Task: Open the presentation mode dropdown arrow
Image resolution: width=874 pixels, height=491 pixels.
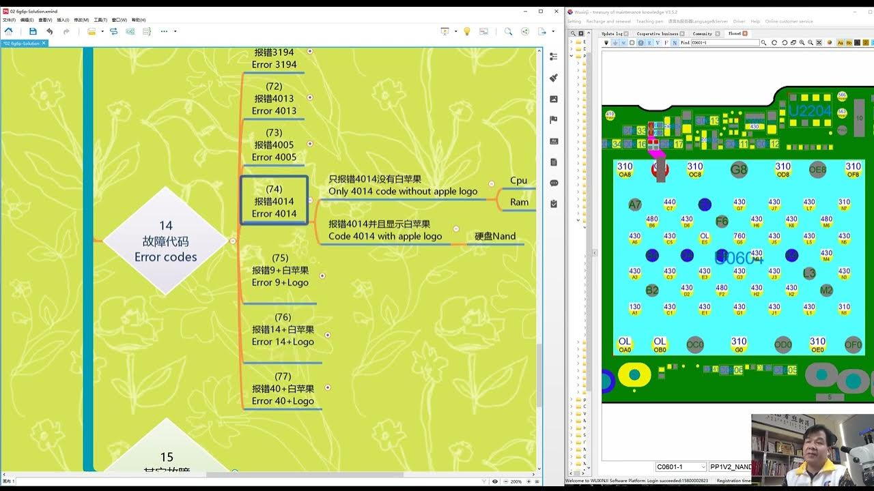Action: pyautogui.click(x=455, y=31)
